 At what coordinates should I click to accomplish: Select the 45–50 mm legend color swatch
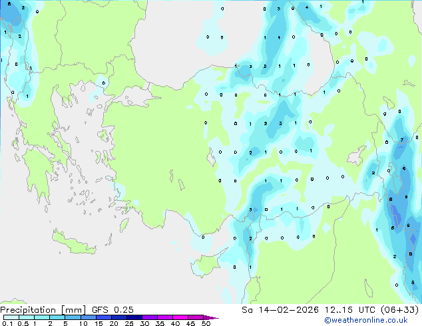tap(196, 317)
